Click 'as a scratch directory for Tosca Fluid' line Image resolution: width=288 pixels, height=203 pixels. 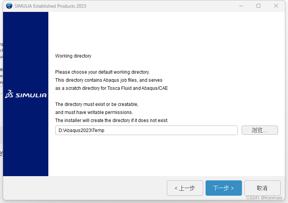click(112, 88)
